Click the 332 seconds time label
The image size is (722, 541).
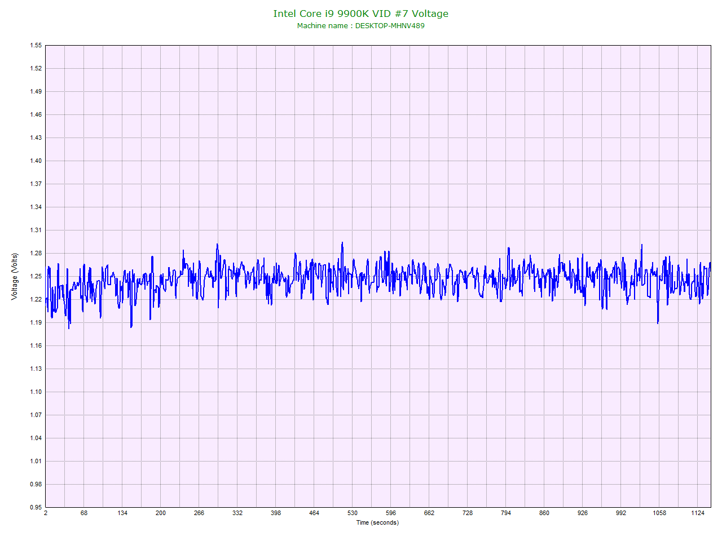click(x=237, y=513)
